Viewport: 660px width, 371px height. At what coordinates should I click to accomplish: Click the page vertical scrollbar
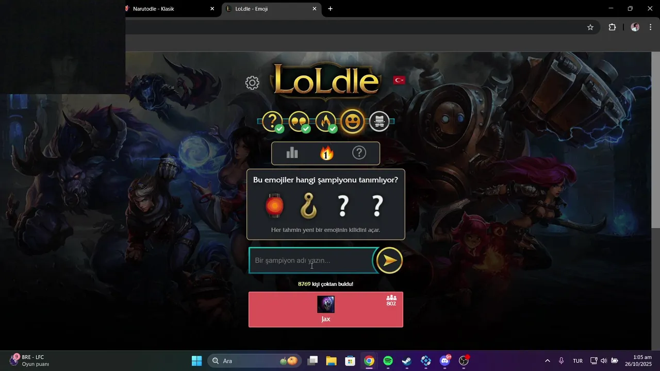655,139
